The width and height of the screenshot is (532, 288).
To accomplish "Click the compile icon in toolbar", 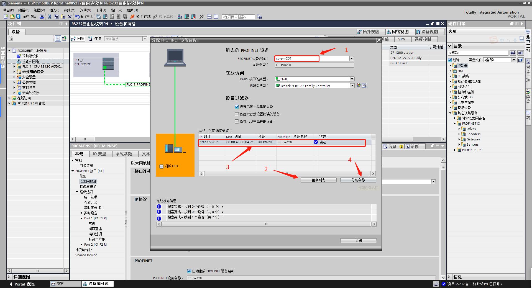I will (x=98, y=17).
